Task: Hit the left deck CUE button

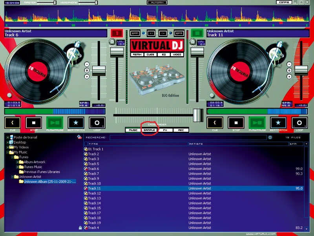Action: pyautogui.click(x=13, y=123)
